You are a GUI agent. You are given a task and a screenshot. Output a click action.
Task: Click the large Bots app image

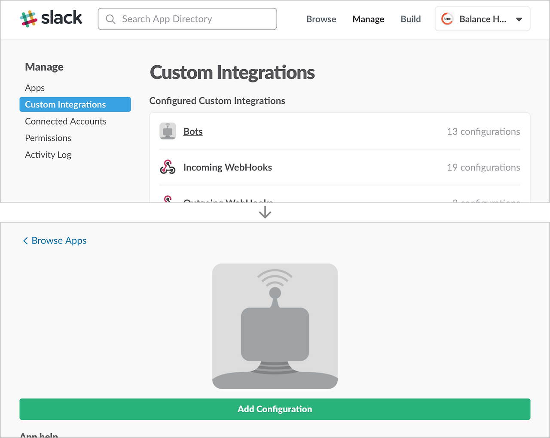(x=275, y=326)
